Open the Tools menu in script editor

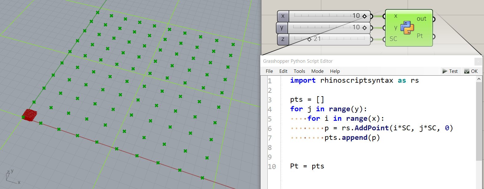click(x=299, y=71)
